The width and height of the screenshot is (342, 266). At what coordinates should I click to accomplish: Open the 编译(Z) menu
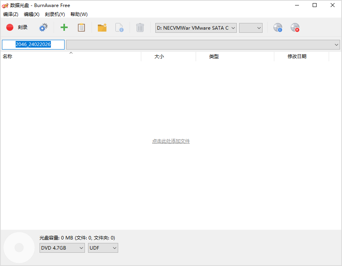[x=11, y=14]
